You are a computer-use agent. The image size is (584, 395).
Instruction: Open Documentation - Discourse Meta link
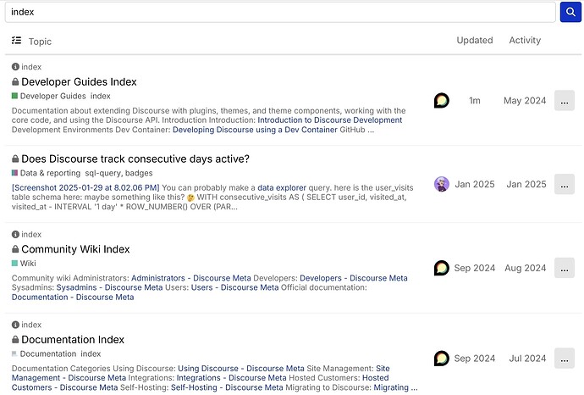click(73, 298)
